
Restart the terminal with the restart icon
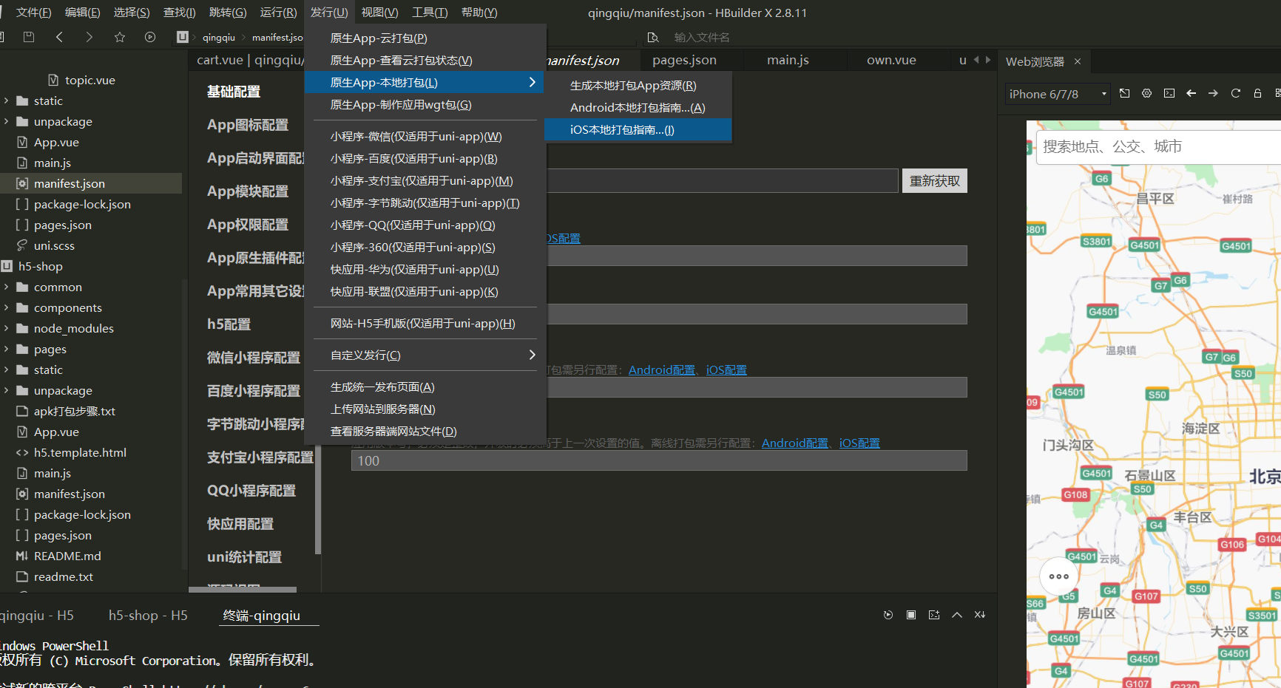tap(888, 614)
